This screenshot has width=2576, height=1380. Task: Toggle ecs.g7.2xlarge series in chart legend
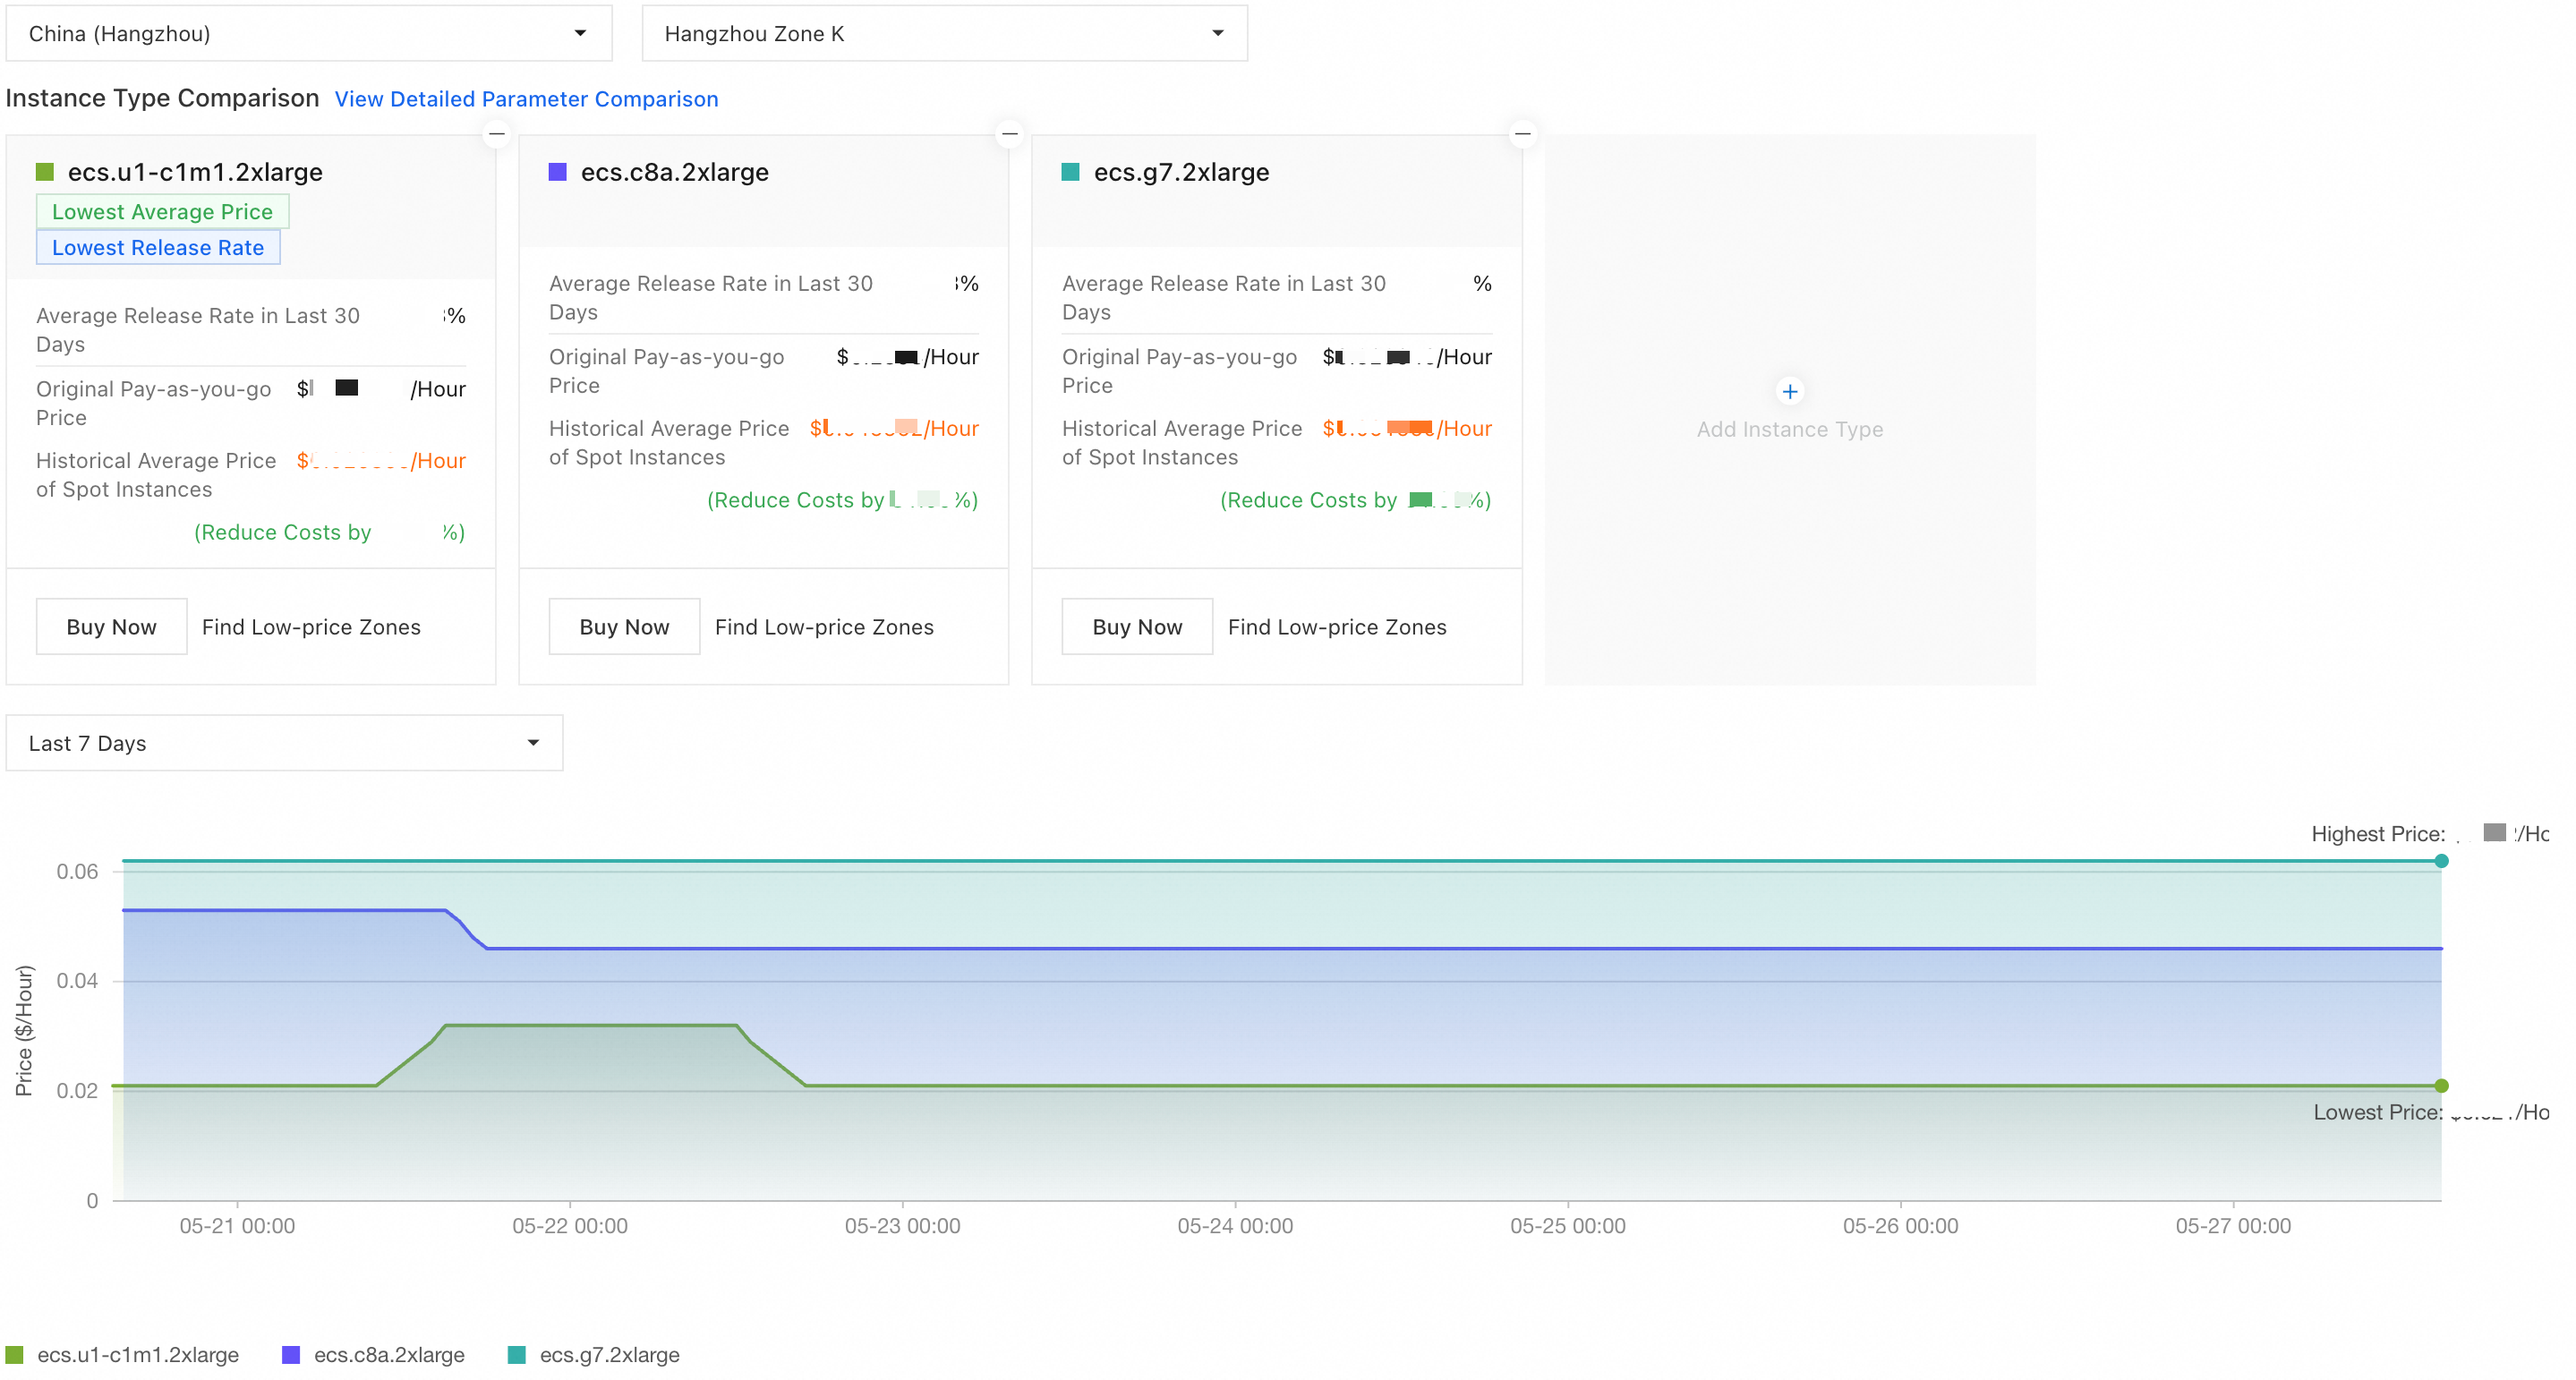click(594, 1355)
